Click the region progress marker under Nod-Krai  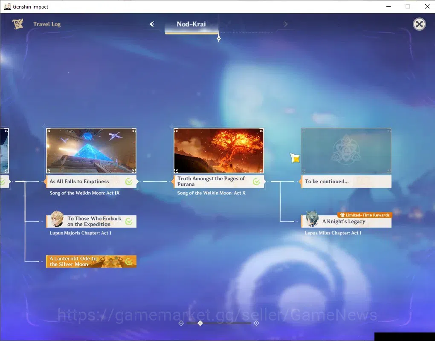point(219,38)
